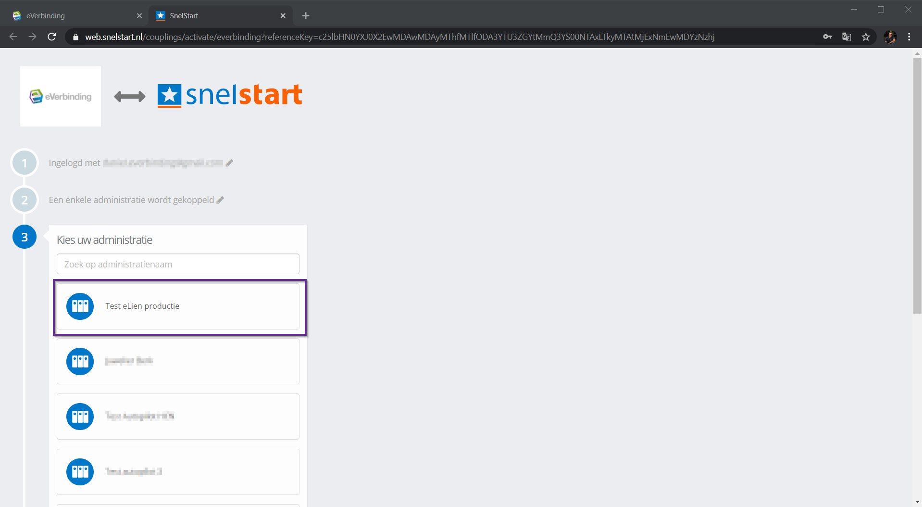Click scrollbar down arrow
Image resolution: width=922 pixels, height=507 pixels.
point(917,502)
